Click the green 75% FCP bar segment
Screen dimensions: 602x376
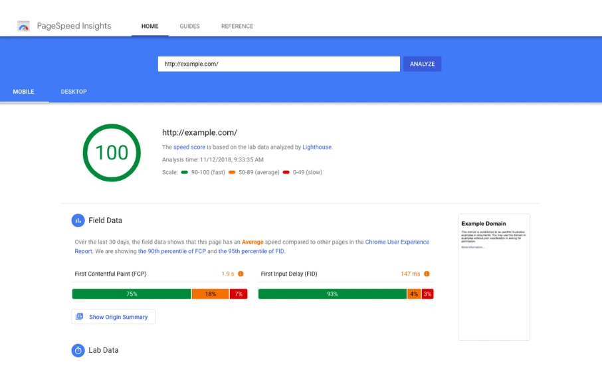tap(132, 294)
